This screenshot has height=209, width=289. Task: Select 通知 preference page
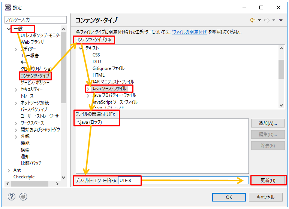[25, 157]
